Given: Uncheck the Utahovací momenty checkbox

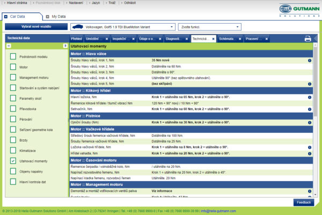Looking at the screenshot, I should click(x=13, y=160).
